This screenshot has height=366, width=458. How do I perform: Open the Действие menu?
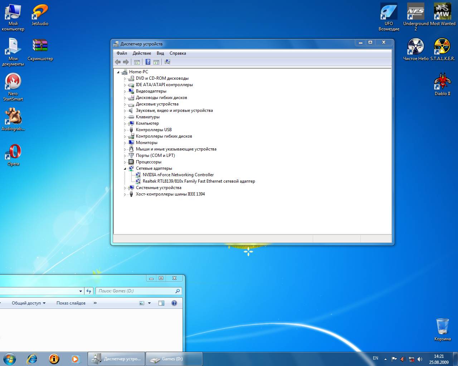coord(142,53)
